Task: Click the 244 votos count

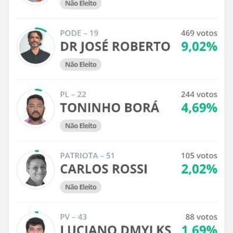Action: [x=199, y=94]
